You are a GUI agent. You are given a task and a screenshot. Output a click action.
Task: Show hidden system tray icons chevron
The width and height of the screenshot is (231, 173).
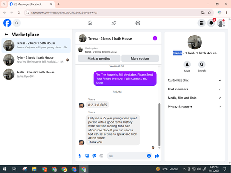pos(184,169)
